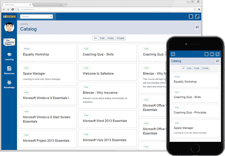Open Coaching Quiz - Principles on phone

click(x=195, y=111)
